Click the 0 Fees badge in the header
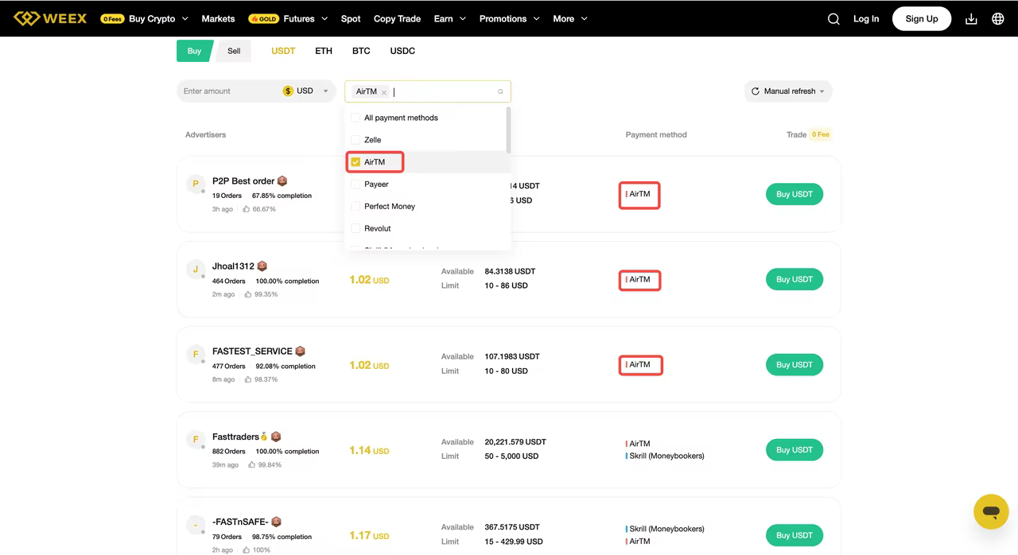The width and height of the screenshot is (1018, 555). coord(112,19)
